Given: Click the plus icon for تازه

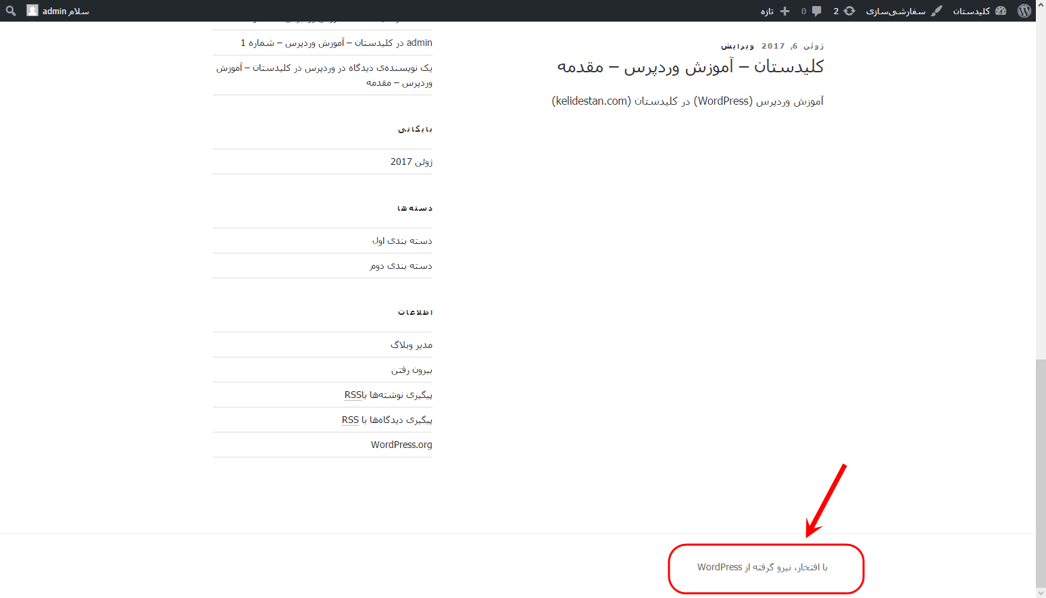Looking at the screenshot, I should pyautogui.click(x=784, y=11).
